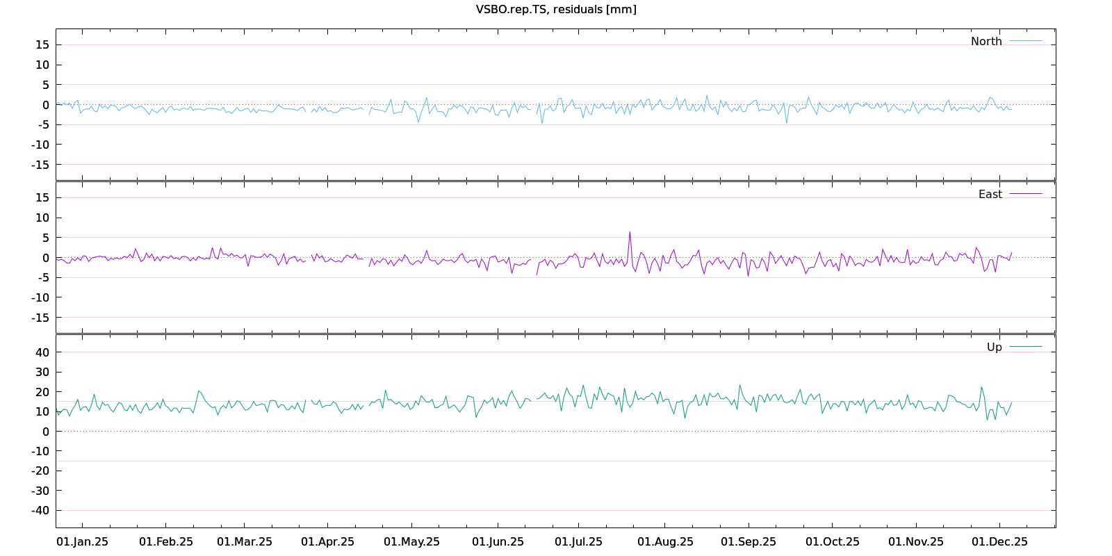1112x556 pixels.
Task: Click the tallest East spike in July
Action: 630,233
